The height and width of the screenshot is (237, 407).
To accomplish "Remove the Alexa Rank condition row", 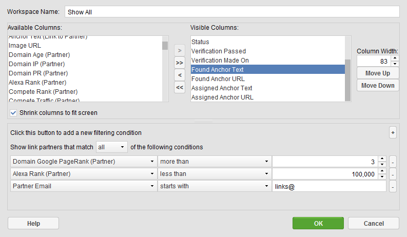I will 393,174.
